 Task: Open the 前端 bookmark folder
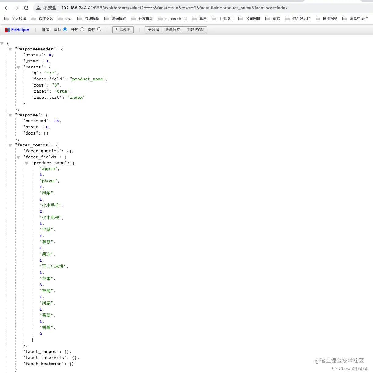pyautogui.click(x=273, y=19)
